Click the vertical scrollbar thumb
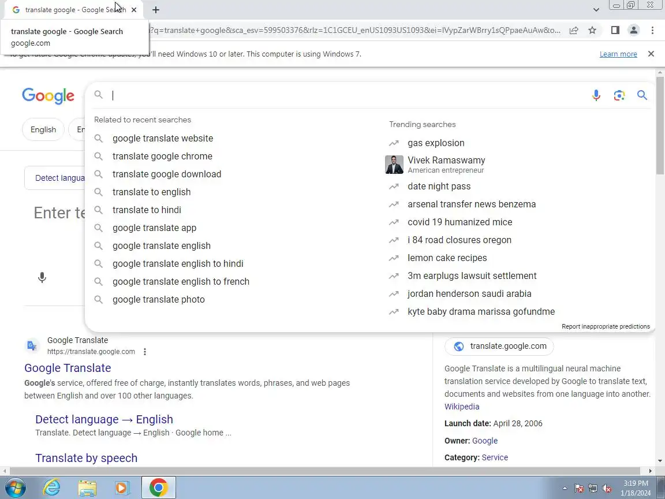665x499 pixels. tap(660, 125)
